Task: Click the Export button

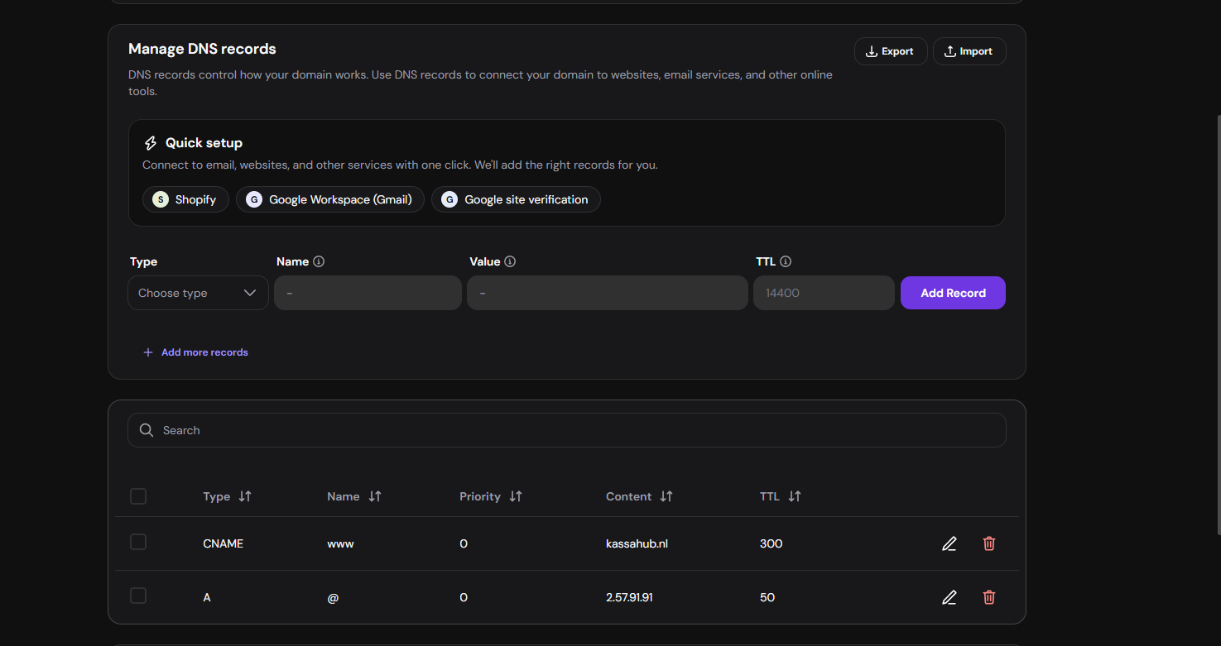Action: (891, 51)
